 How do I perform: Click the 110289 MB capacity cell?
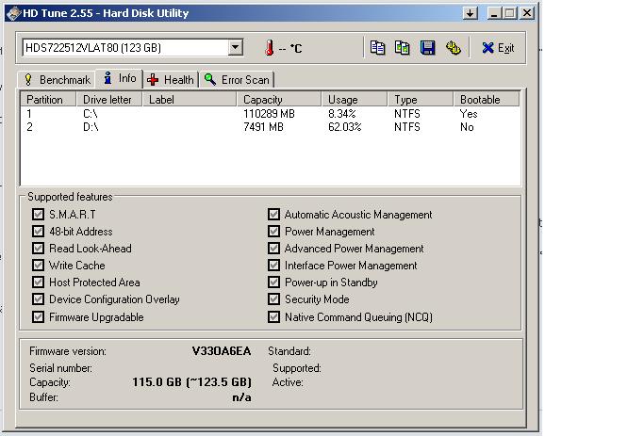[269, 114]
